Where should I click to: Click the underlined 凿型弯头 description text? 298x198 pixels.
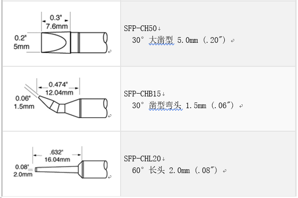[x=165, y=106]
